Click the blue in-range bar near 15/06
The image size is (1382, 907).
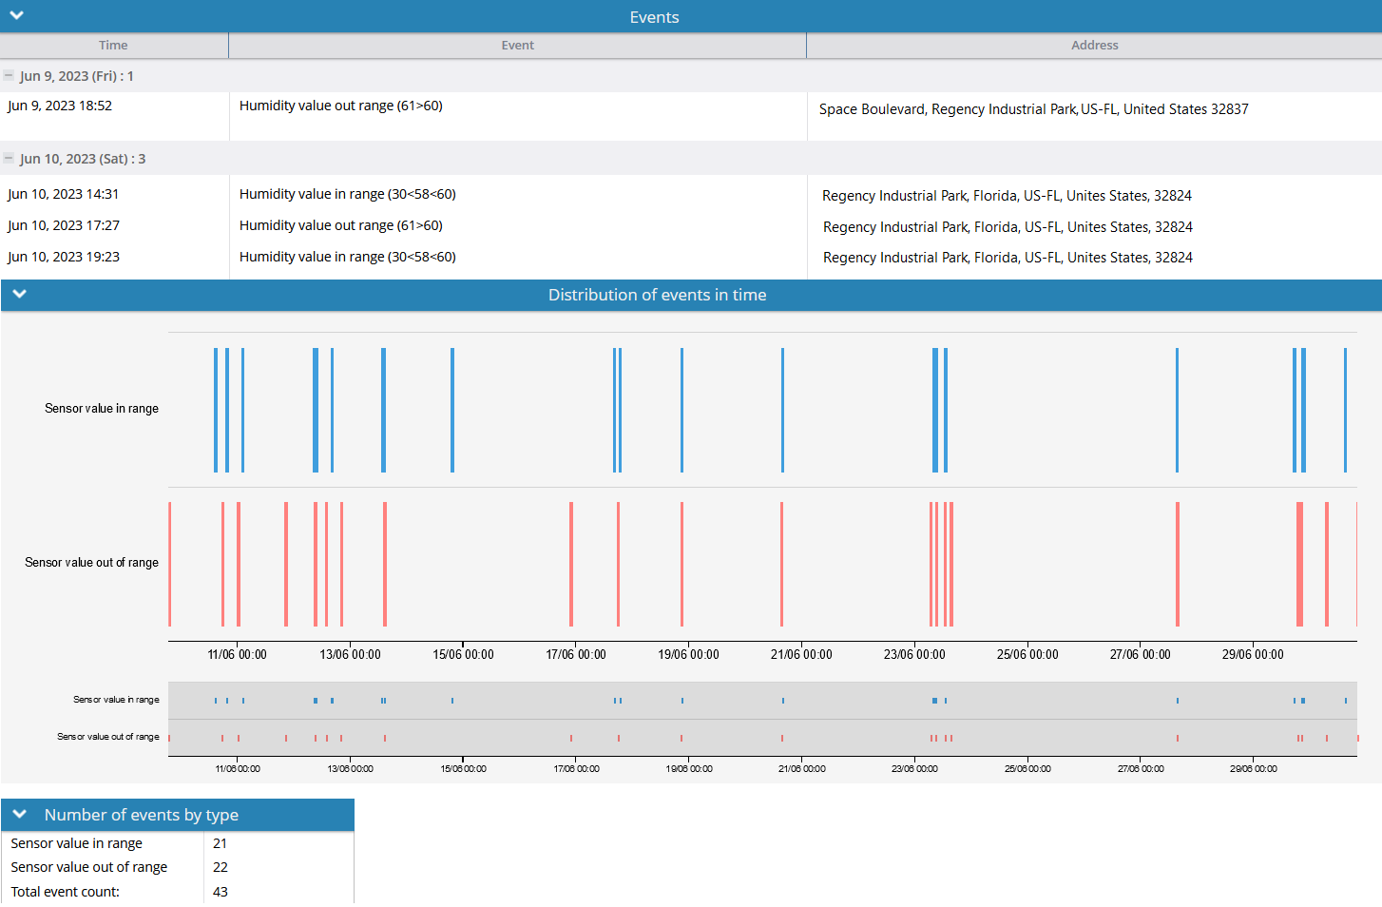tap(452, 410)
